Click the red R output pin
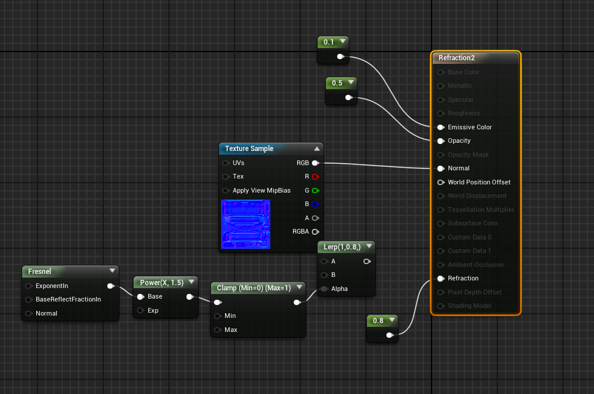Viewport: 594px width, 394px height. (x=315, y=177)
